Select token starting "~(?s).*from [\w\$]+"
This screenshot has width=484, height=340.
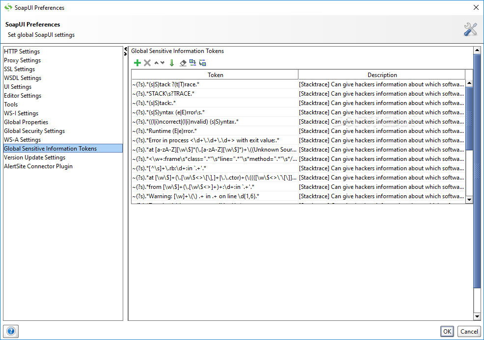pos(215,186)
